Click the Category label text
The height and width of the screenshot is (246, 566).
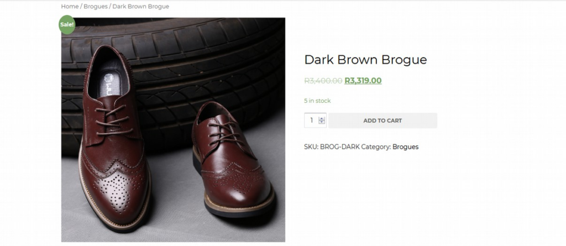376,147
